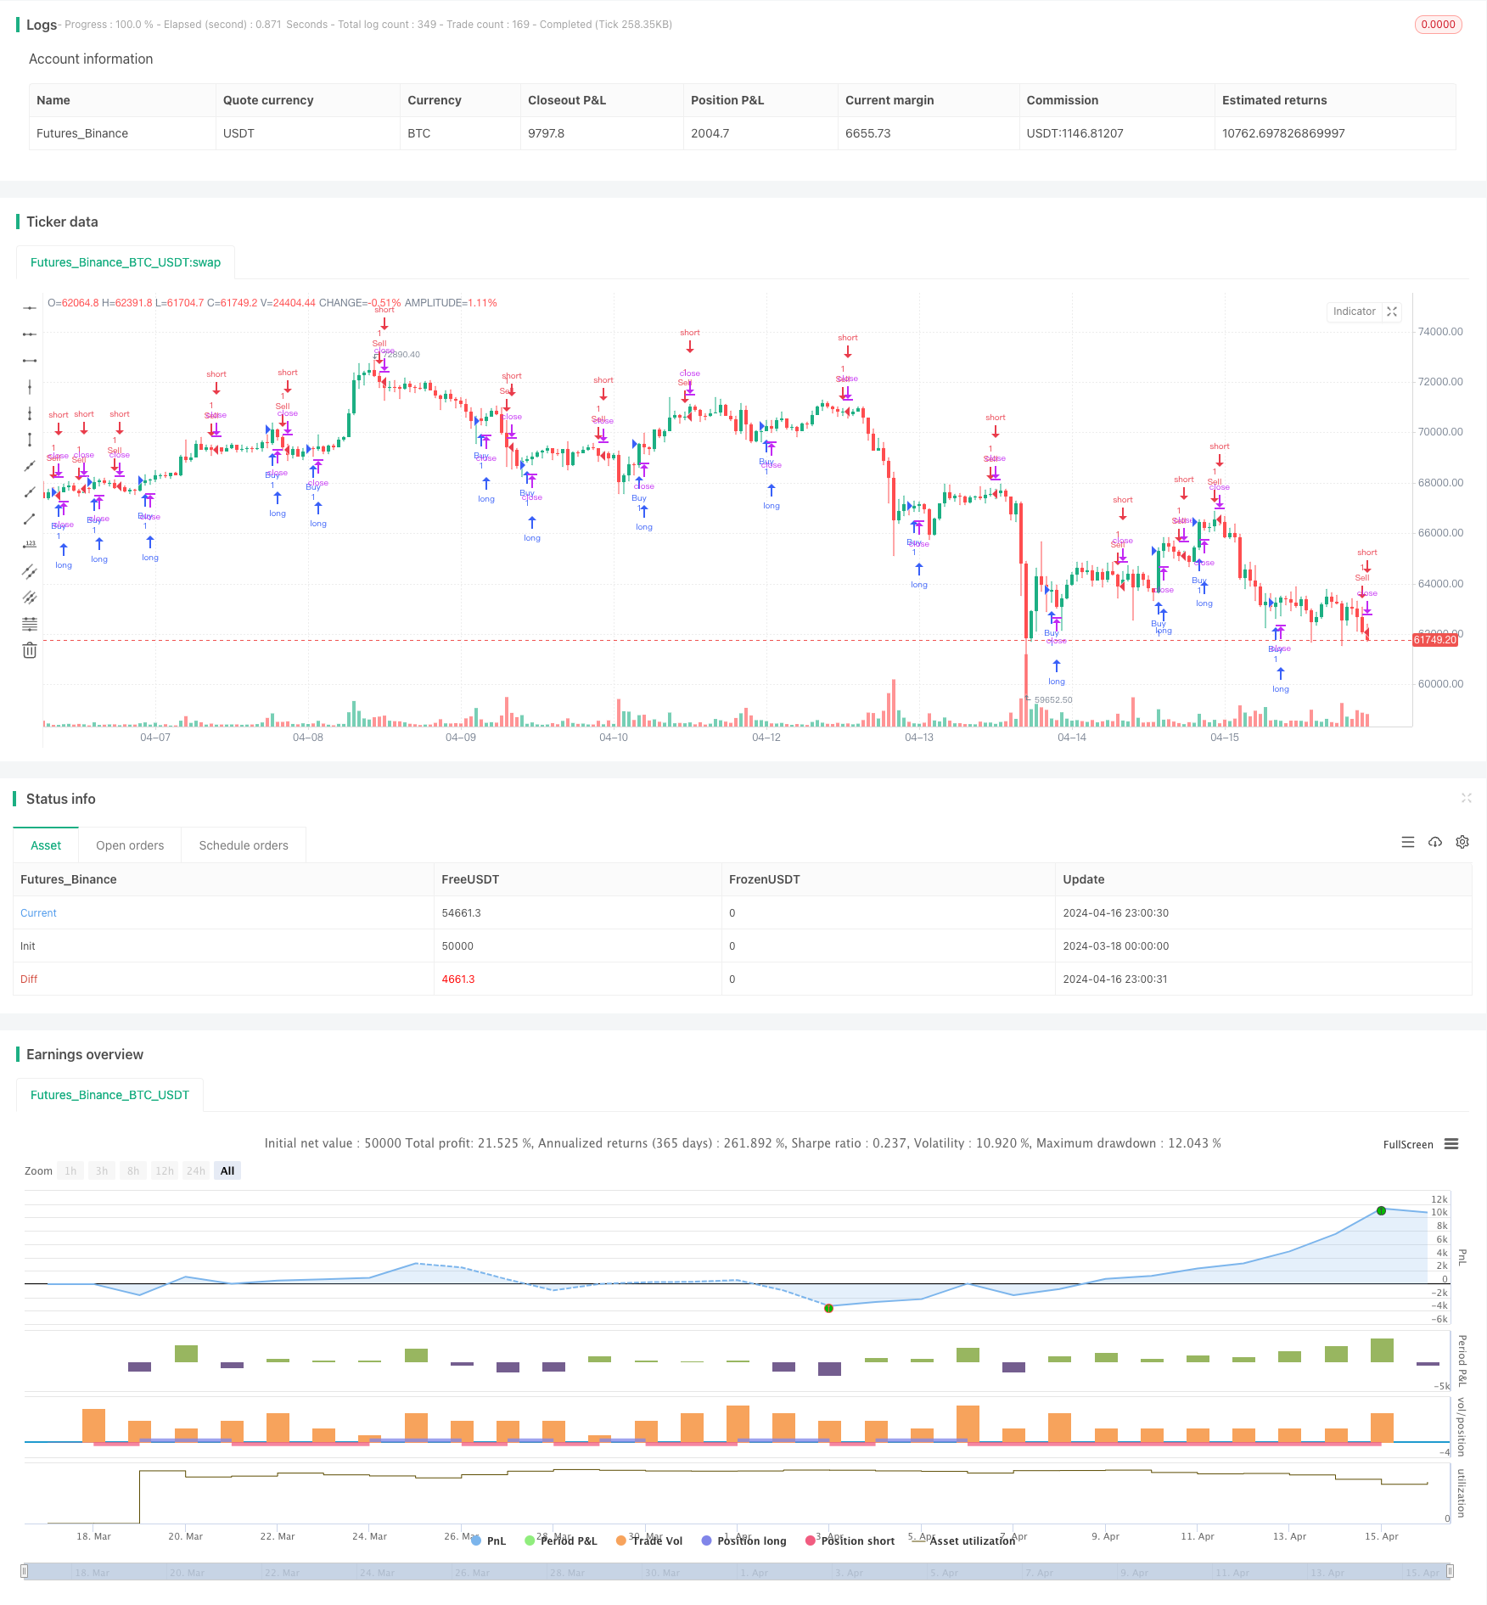Open the Indicator selector on the chart
Screen dimensions: 1487x1605
point(1355,311)
